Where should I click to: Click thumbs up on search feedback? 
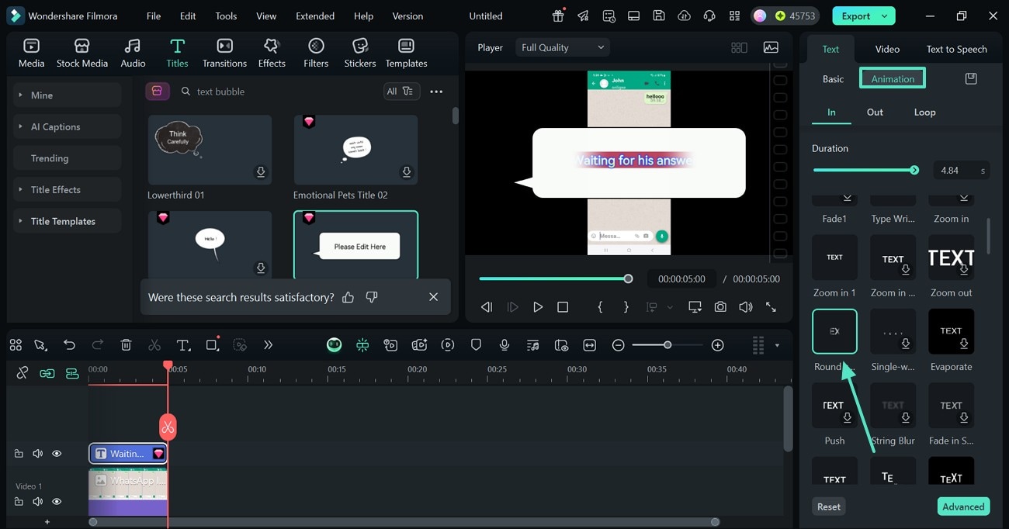tap(348, 297)
